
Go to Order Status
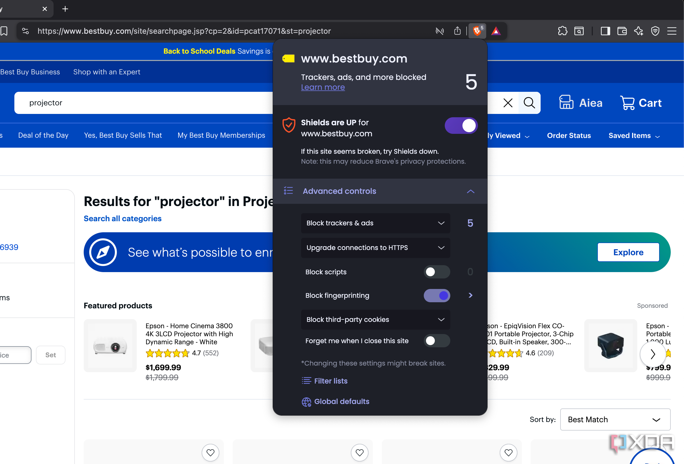(569, 135)
